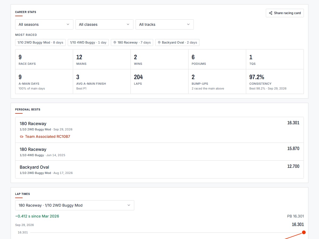
Task: Click the Podiums stat showing 6
Action: pyautogui.click(x=217, y=59)
